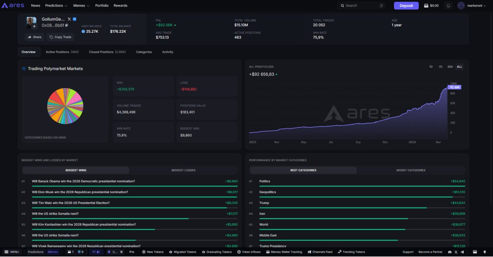Show the BIGGEST WINS list
Image resolution: width=493 pixels, height=257 pixels.
point(76,170)
